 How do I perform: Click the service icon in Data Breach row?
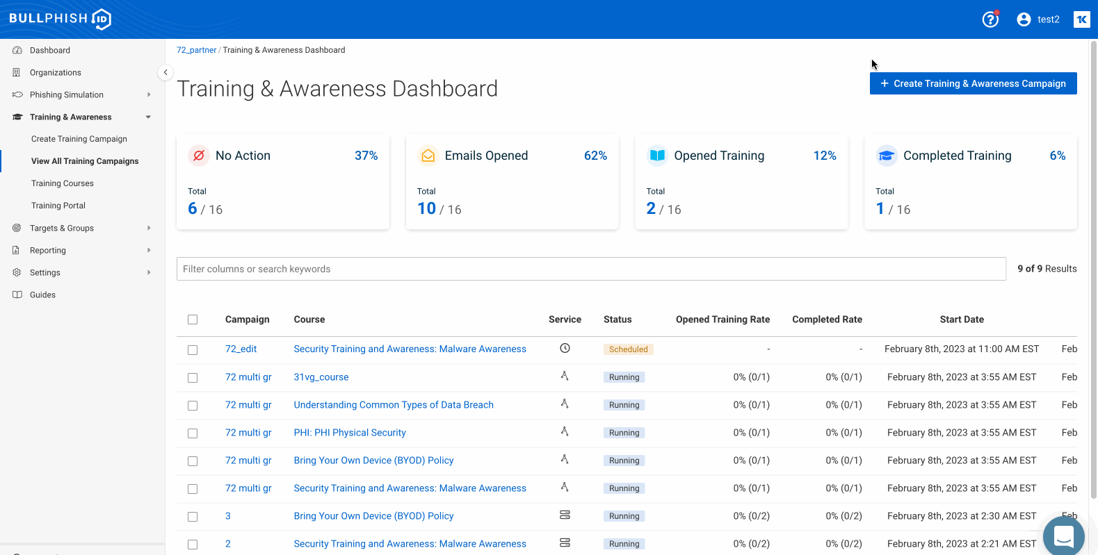[x=565, y=404]
